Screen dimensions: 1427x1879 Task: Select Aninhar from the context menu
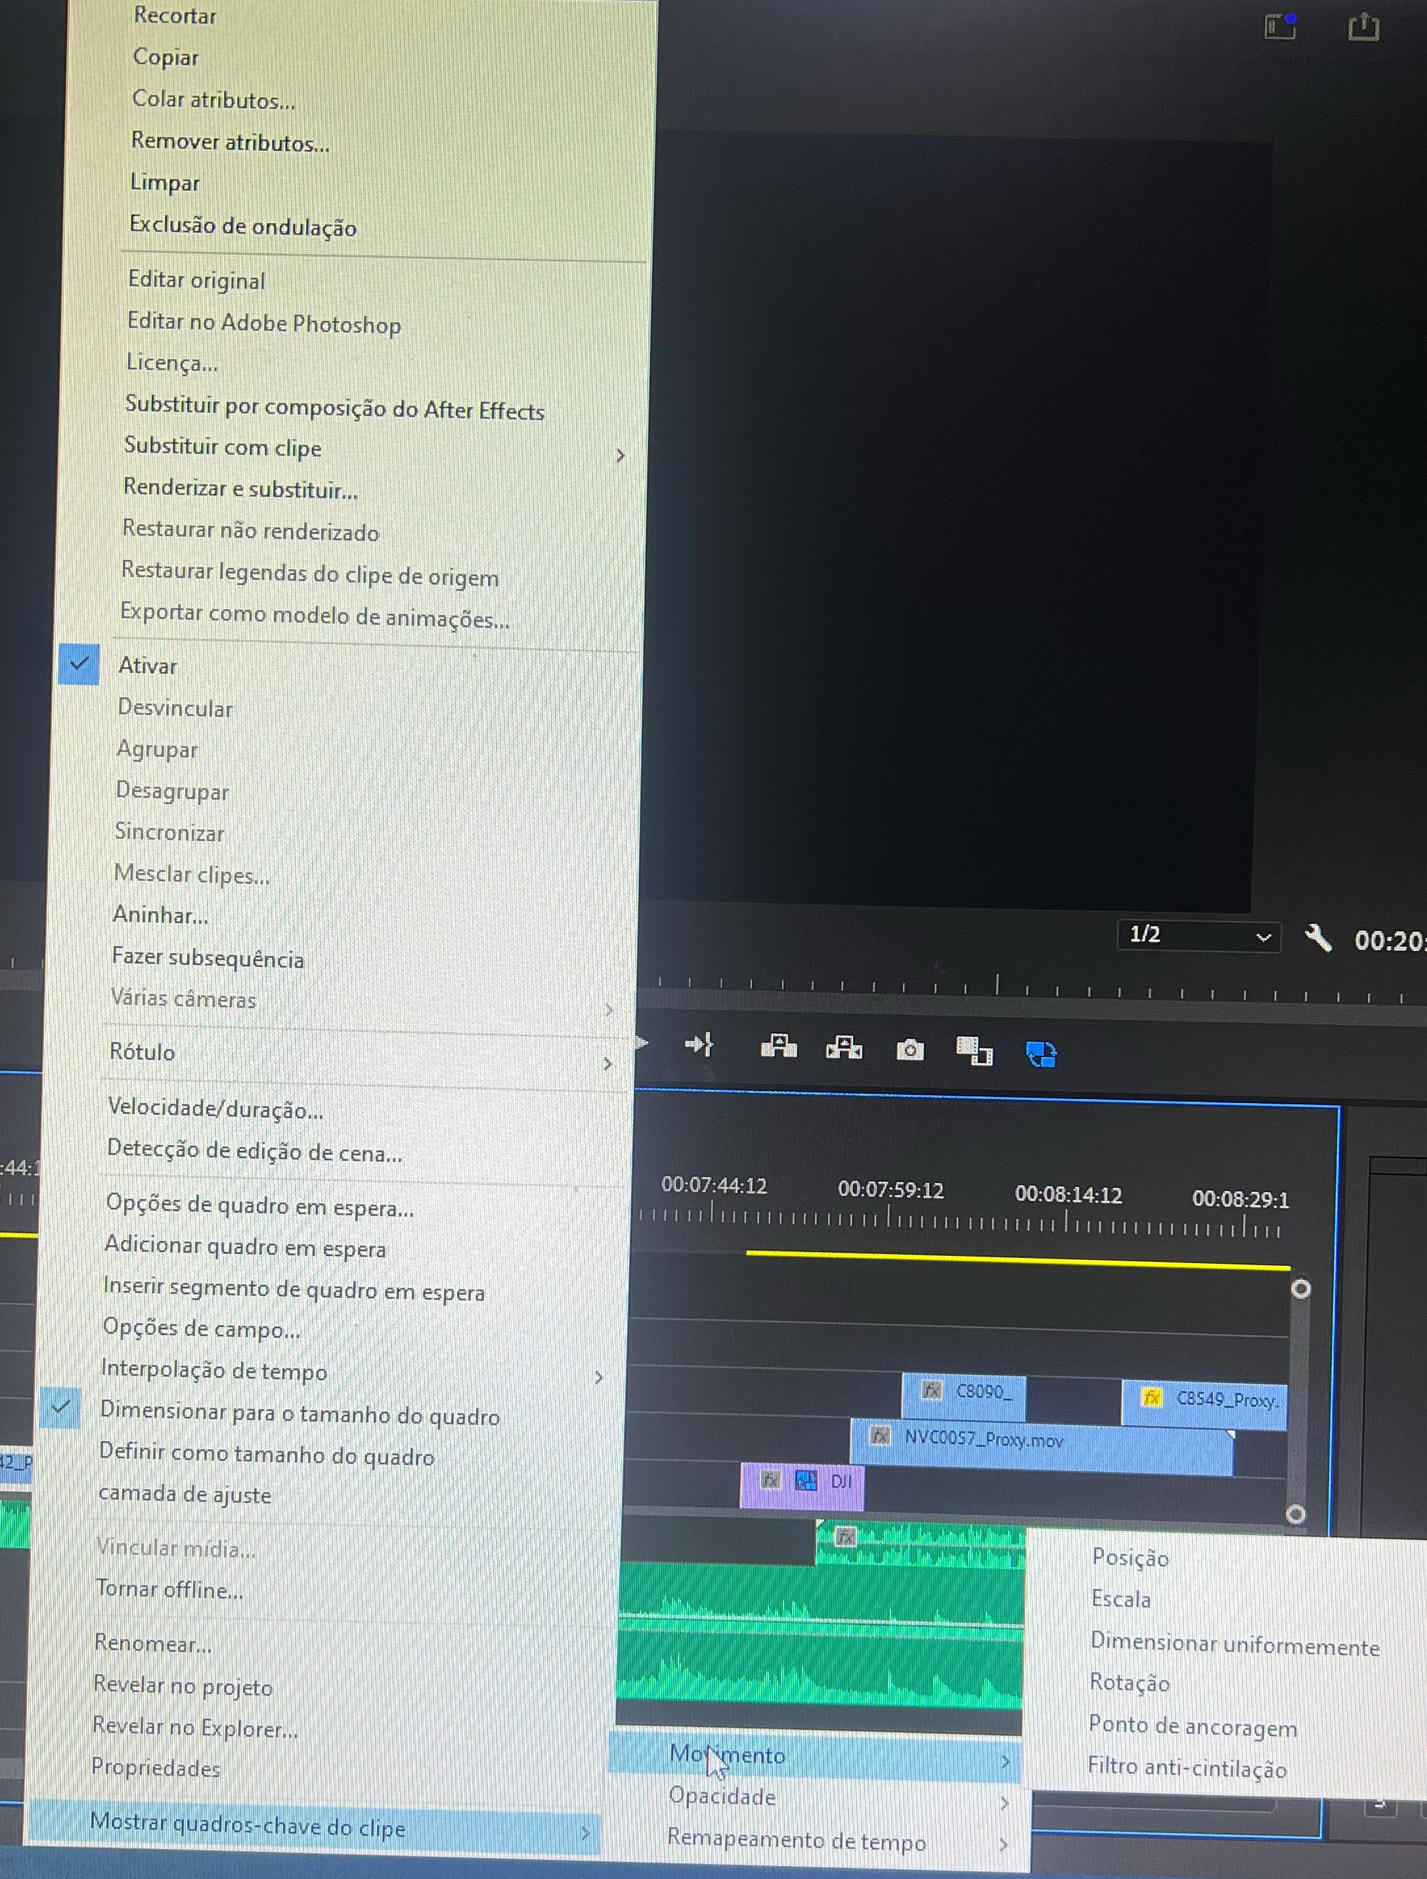point(161,915)
